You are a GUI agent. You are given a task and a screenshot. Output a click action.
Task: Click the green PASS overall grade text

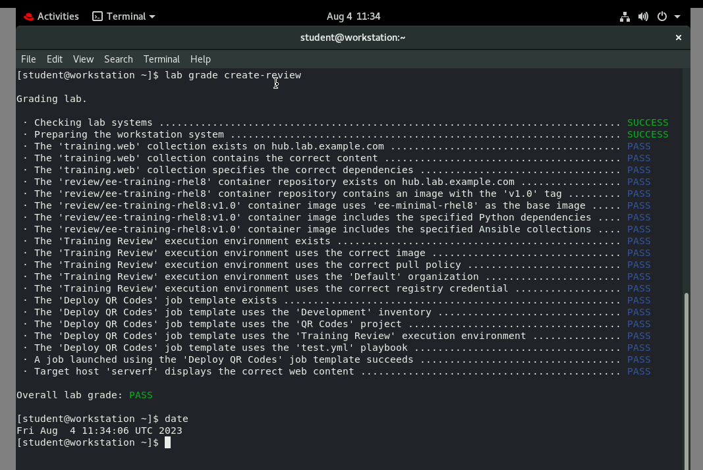(140, 395)
